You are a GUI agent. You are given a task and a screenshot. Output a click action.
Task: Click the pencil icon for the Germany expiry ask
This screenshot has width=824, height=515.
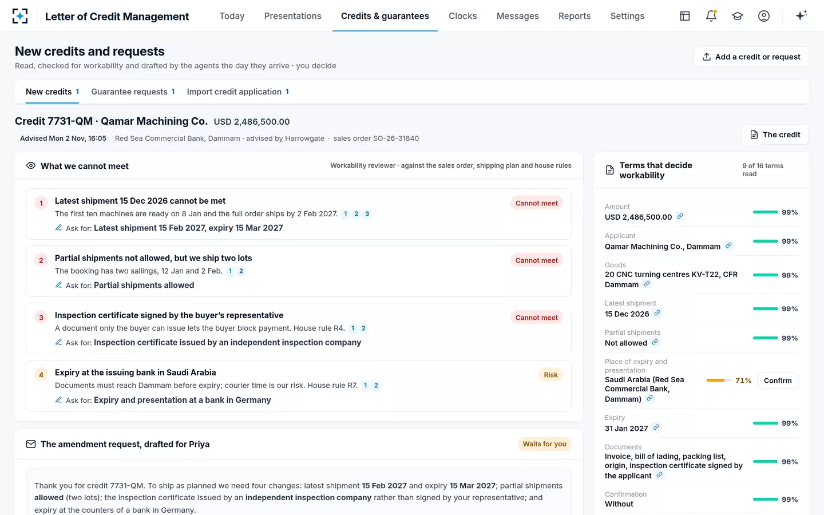tap(58, 400)
